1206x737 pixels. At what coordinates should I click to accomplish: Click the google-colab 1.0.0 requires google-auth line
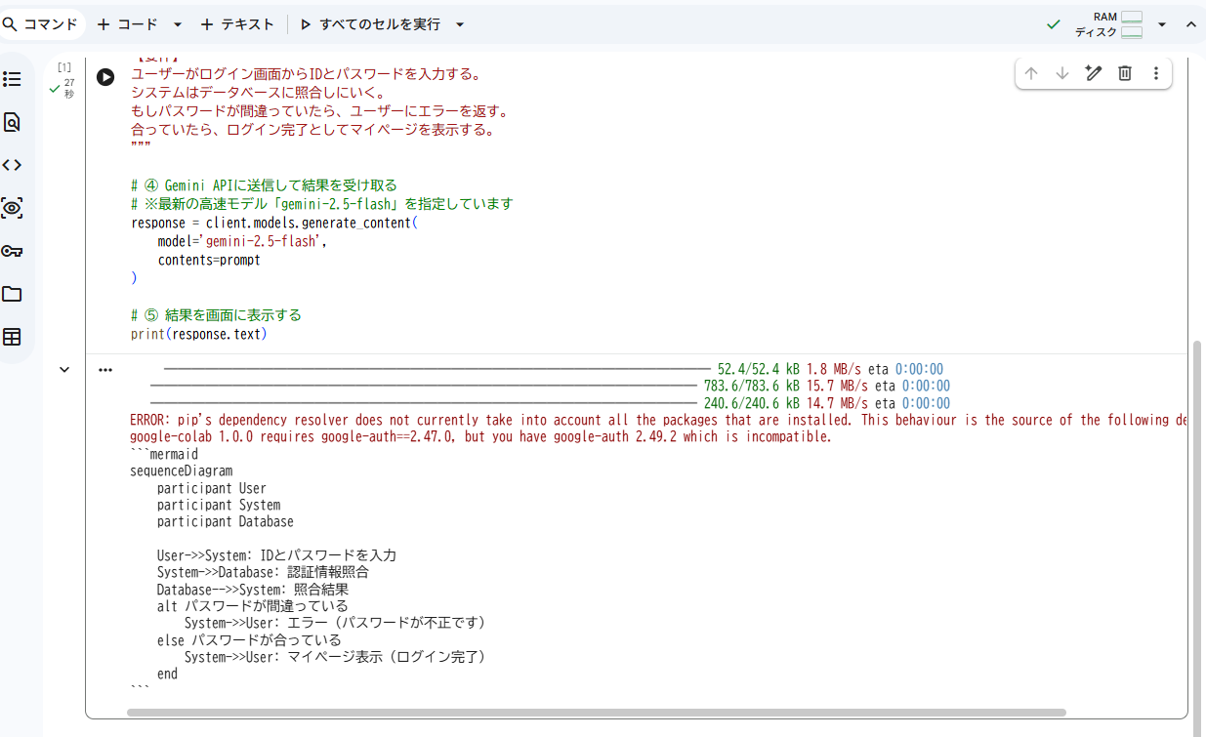point(480,436)
